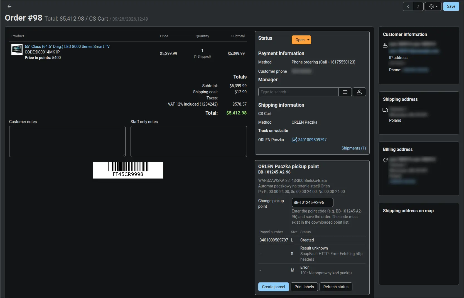The width and height of the screenshot is (464, 298).
Task: Navigate to the next order with the chevron
Action: pos(418,6)
